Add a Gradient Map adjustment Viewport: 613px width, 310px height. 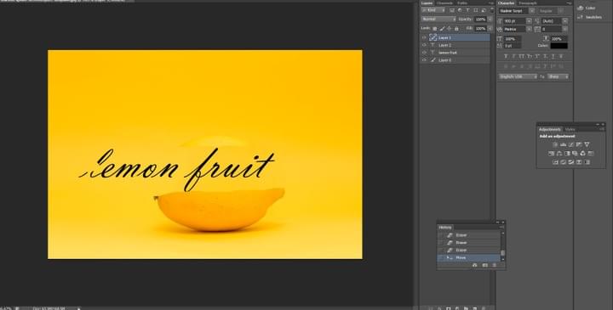[587, 162]
